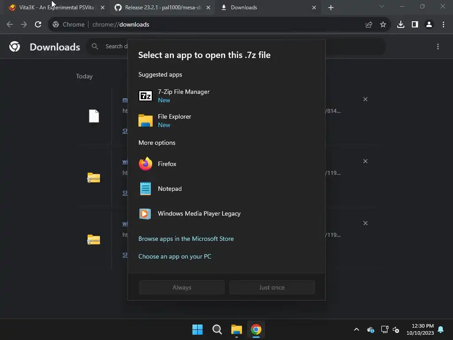The width and height of the screenshot is (453, 340).
Task: Click the Just once button
Action: click(272, 287)
